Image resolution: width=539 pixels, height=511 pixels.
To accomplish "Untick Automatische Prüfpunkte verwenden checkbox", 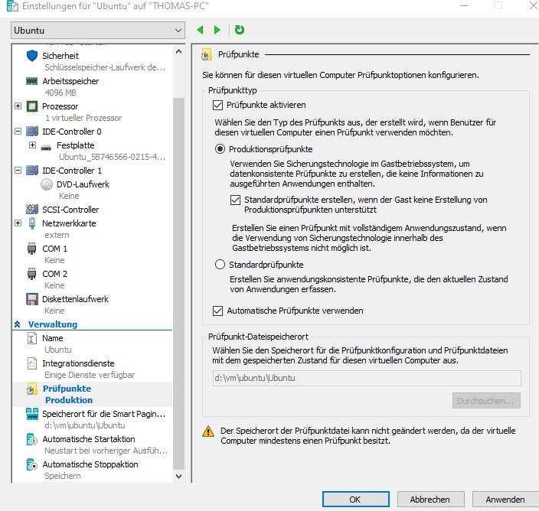I will pyautogui.click(x=215, y=311).
